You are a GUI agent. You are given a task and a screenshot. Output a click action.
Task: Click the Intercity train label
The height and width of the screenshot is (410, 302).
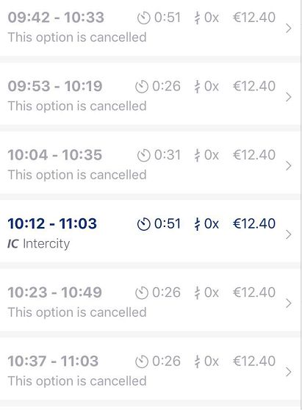click(x=46, y=244)
